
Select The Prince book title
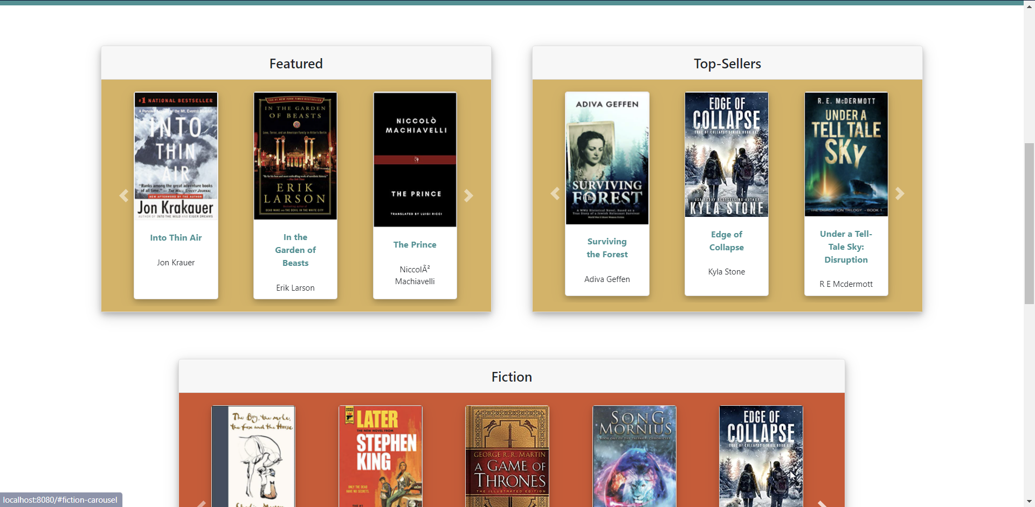point(415,245)
